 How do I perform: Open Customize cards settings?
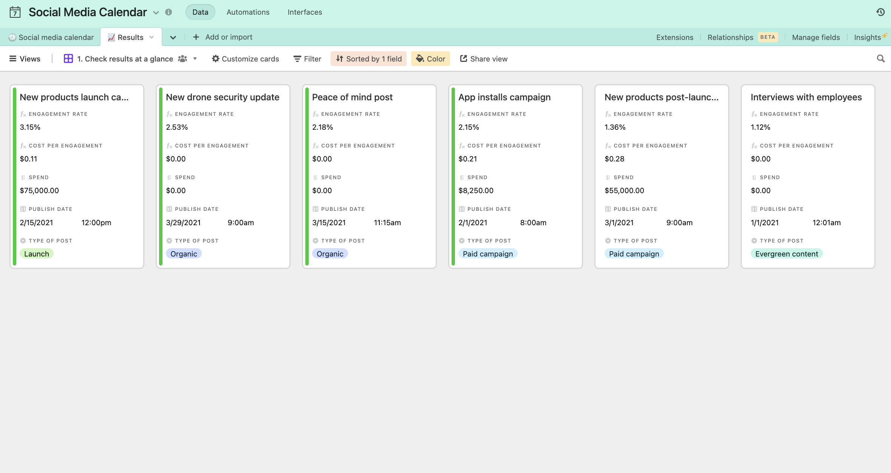click(x=245, y=58)
